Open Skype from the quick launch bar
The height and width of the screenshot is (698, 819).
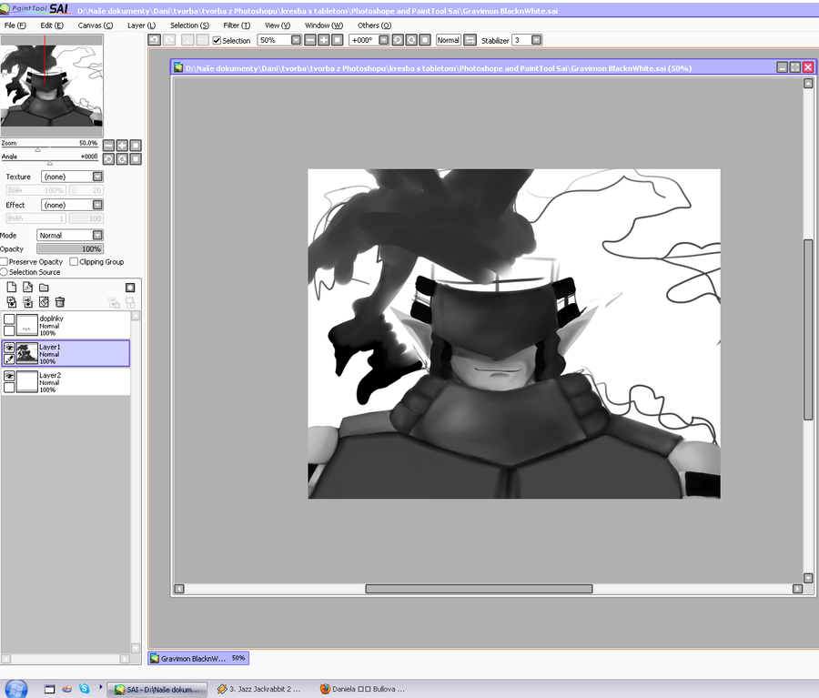(x=84, y=689)
